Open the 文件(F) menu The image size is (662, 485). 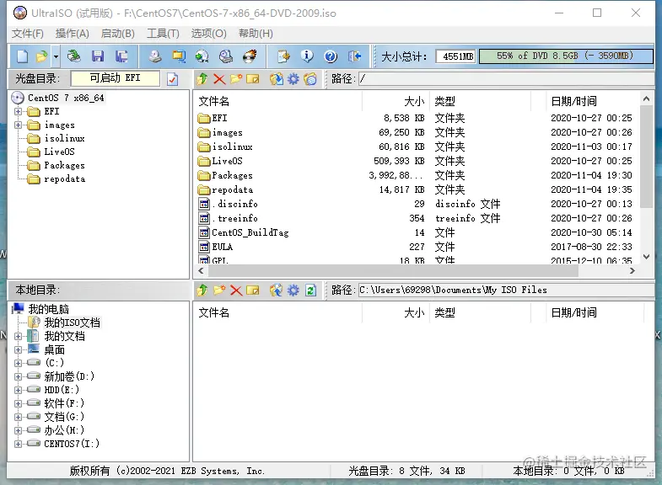coord(28,34)
